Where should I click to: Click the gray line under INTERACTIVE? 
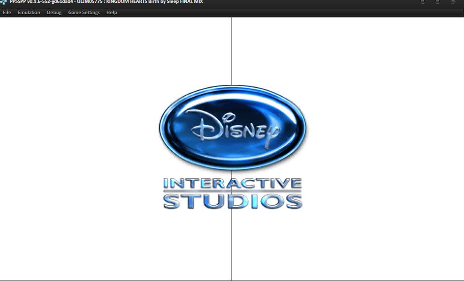pyautogui.click(x=232, y=192)
